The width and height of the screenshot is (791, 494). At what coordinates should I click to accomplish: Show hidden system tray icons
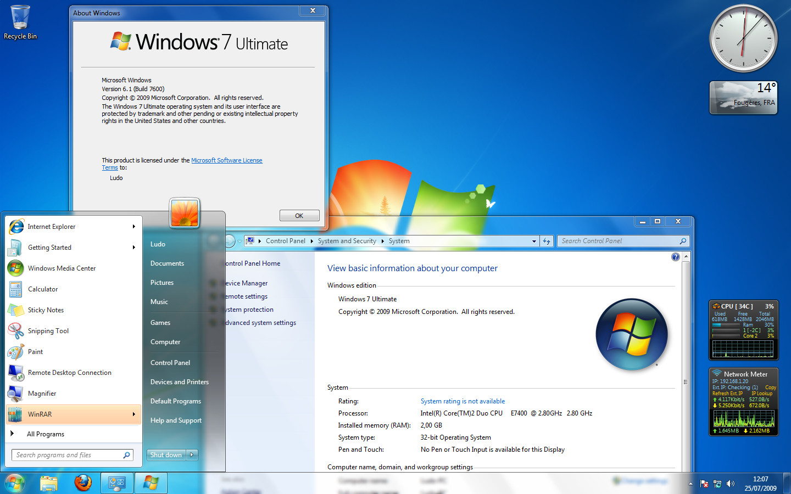(x=690, y=484)
